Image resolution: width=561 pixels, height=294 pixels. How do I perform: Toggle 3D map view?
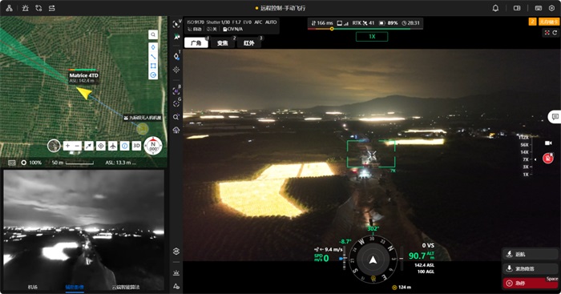click(136, 146)
